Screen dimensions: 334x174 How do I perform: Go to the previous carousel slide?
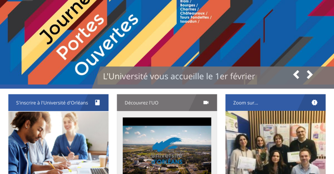point(296,75)
